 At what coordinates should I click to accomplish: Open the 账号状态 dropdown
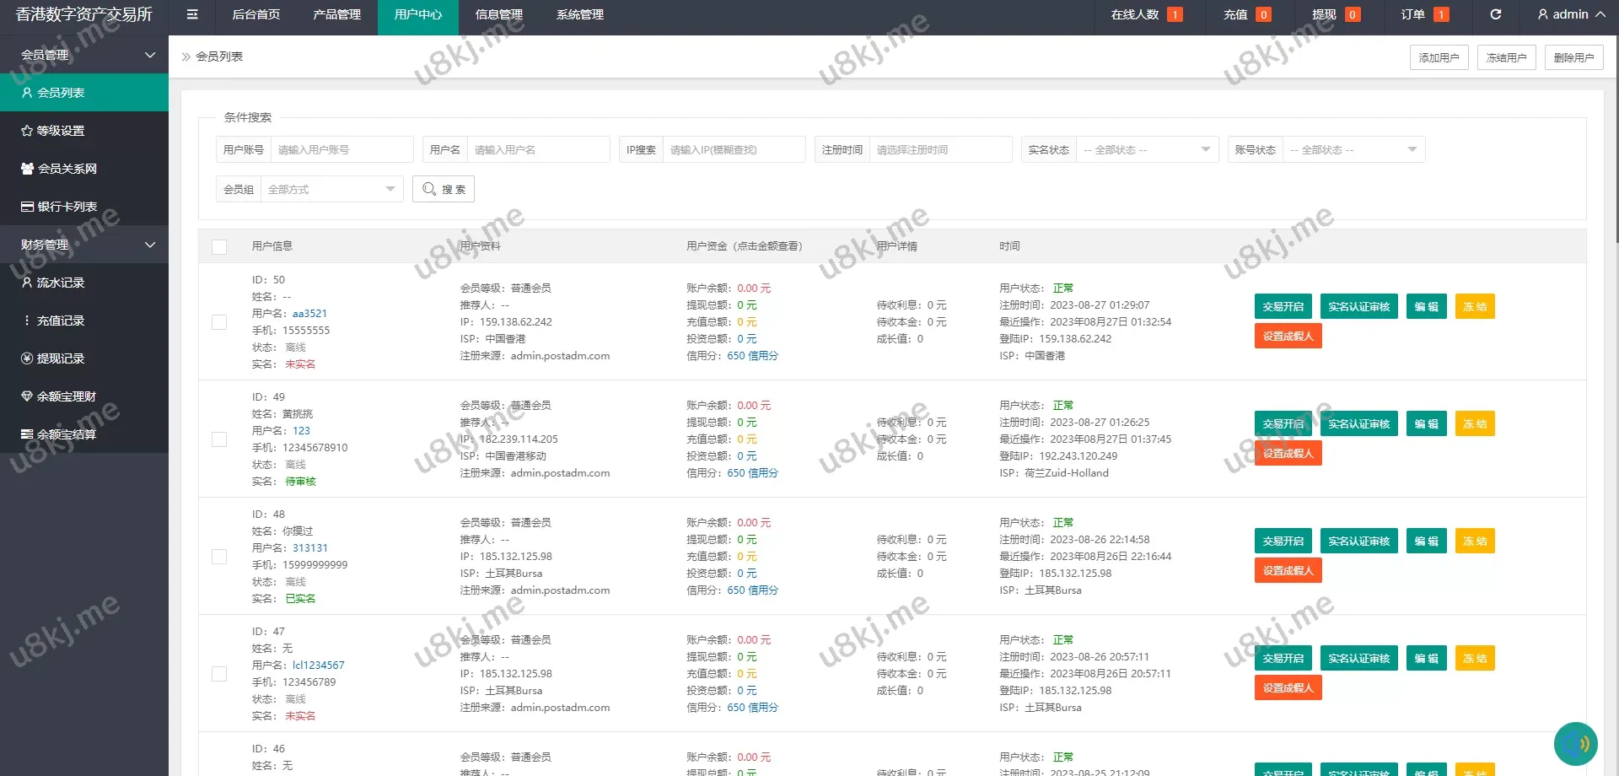(1353, 149)
